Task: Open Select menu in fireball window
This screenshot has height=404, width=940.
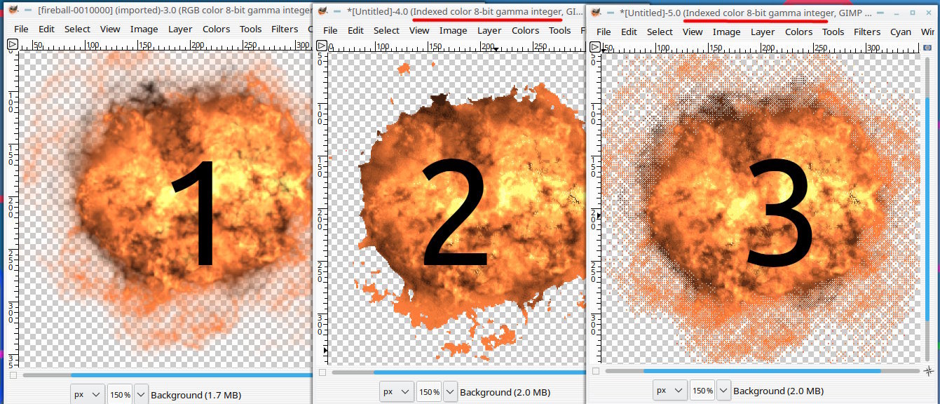Action: 77,29
